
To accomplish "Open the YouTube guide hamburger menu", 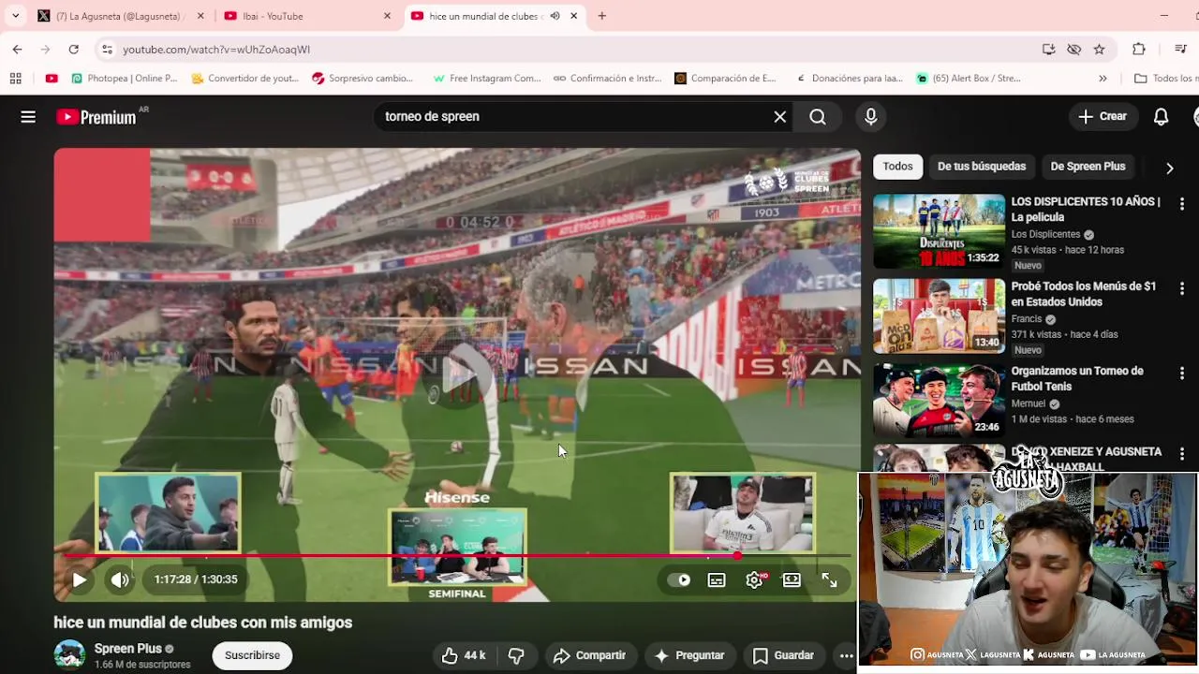I will pos(28,117).
